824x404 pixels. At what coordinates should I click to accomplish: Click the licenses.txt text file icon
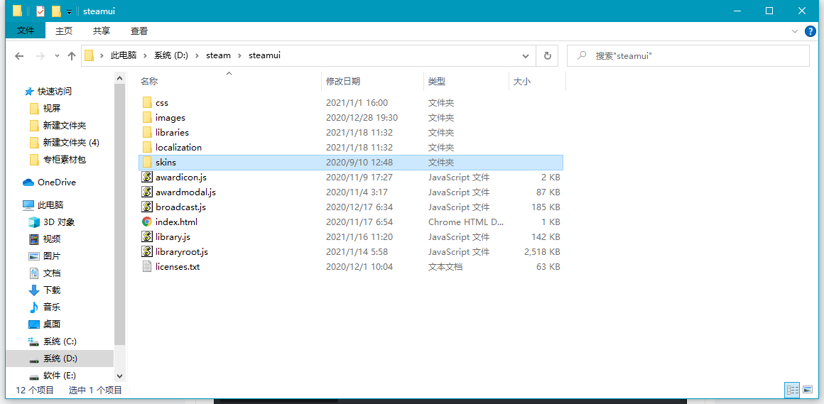click(147, 267)
